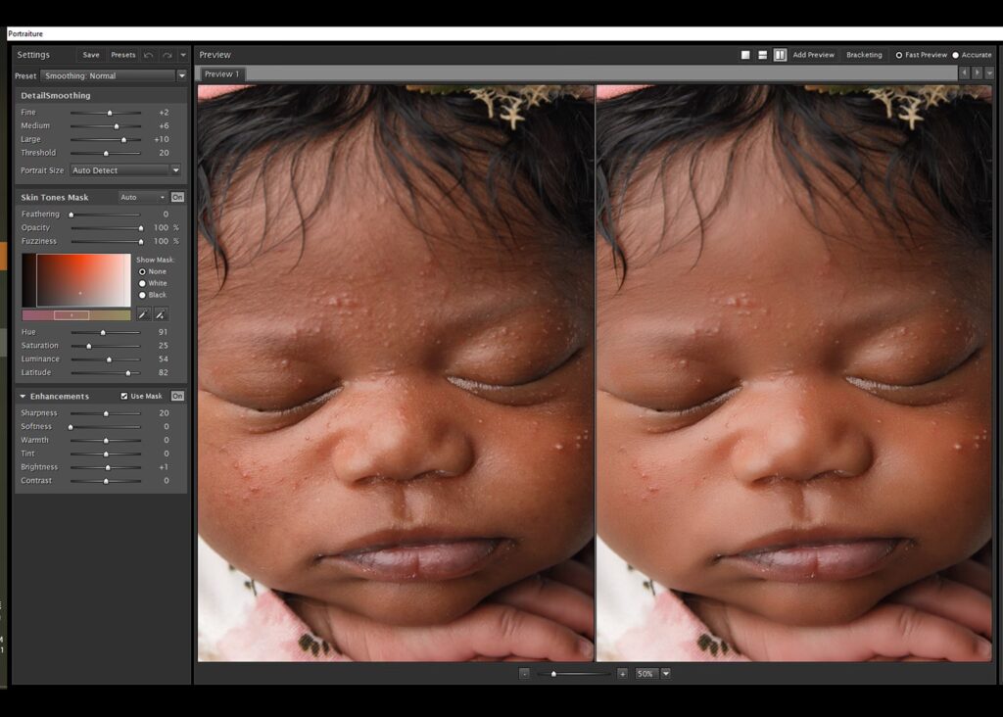Select the add-to-mask eyedropper tool
1003x717 pixels.
tap(161, 314)
